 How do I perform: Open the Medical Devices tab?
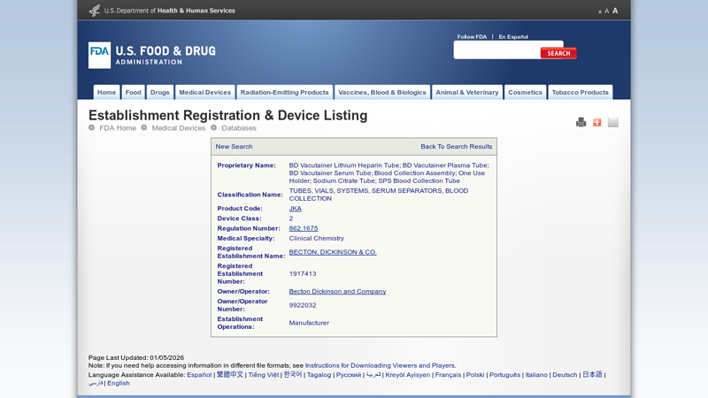[205, 92]
